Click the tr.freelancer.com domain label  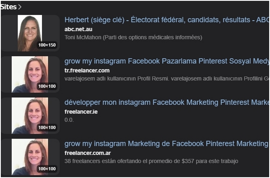click(87, 70)
